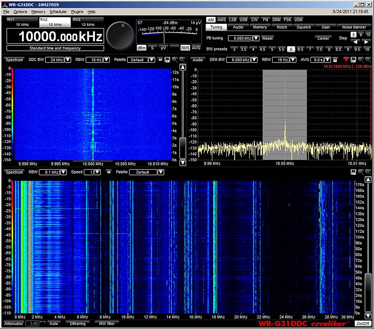This screenshot has height=329, width=374.
Task: Pause the wideband spectrum waterfall
Action: tap(109, 172)
